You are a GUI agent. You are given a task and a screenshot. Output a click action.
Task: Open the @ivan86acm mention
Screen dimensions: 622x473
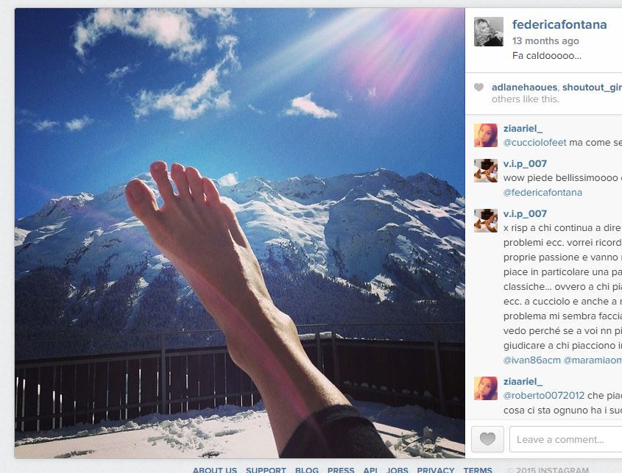point(532,360)
